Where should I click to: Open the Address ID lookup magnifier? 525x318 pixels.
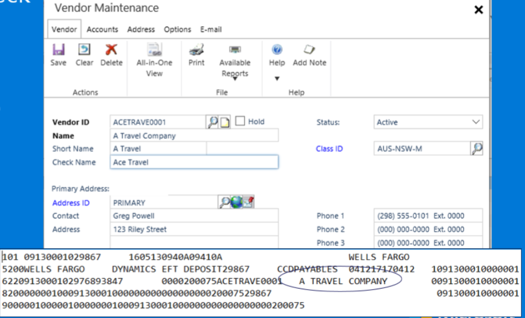[224, 202]
